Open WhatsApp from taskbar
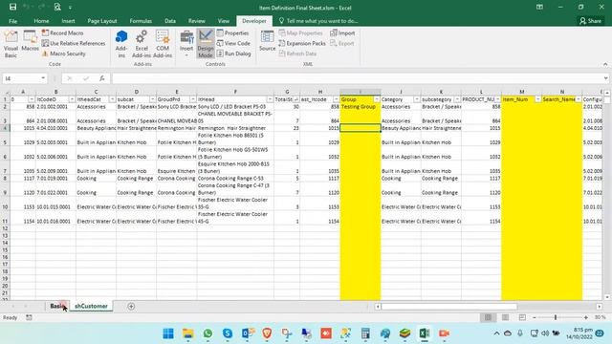 [x=208, y=333]
